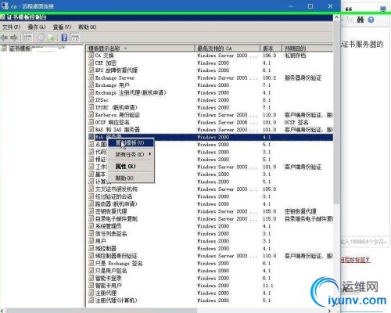
Task: Click the Forward arrow in the toolbar
Action: (14, 38)
